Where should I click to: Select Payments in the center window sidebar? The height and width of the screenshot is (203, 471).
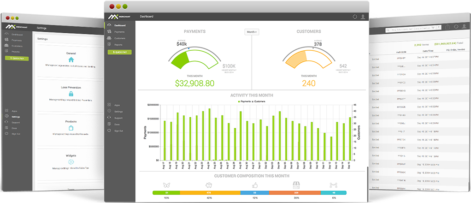point(119,32)
